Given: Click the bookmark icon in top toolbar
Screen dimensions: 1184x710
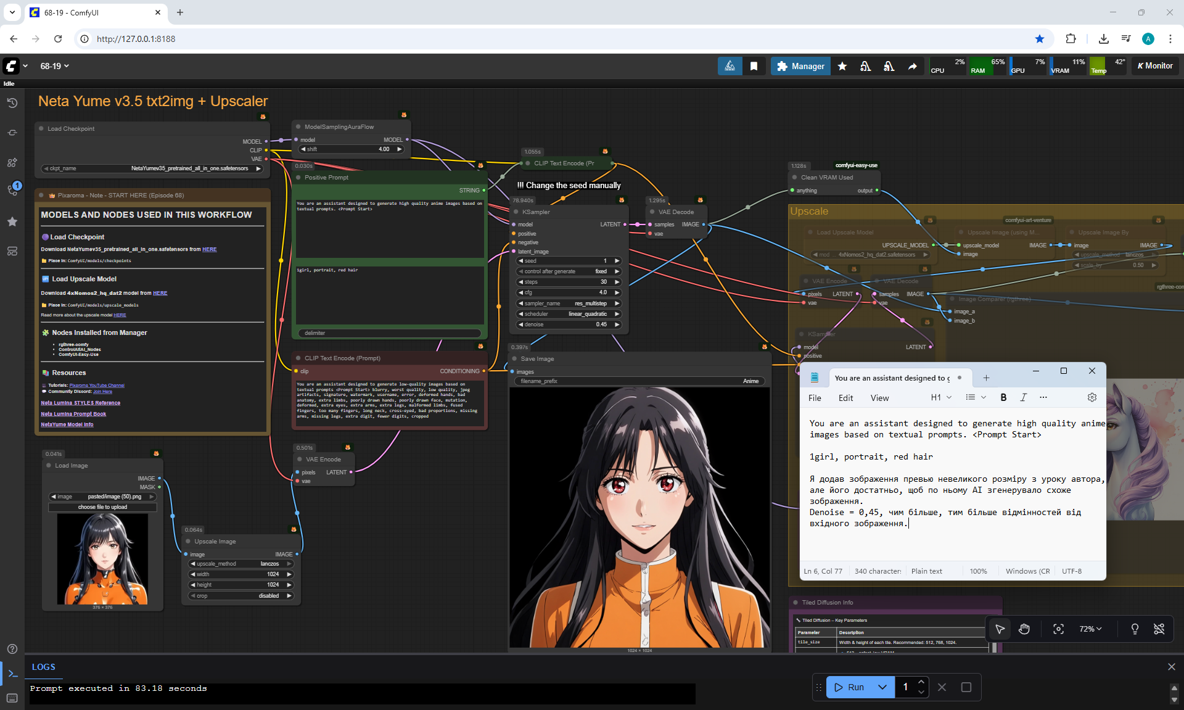Looking at the screenshot, I should 754,66.
